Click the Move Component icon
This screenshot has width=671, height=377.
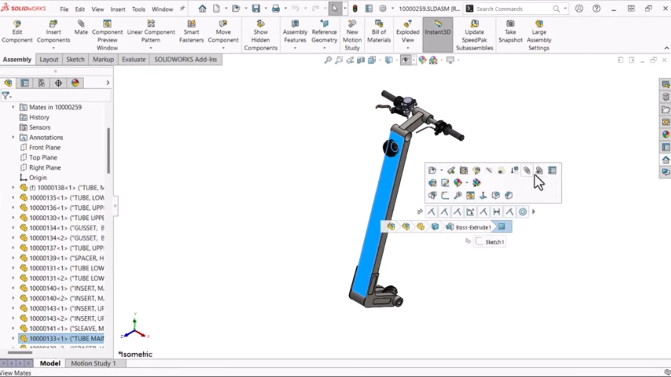(x=223, y=31)
